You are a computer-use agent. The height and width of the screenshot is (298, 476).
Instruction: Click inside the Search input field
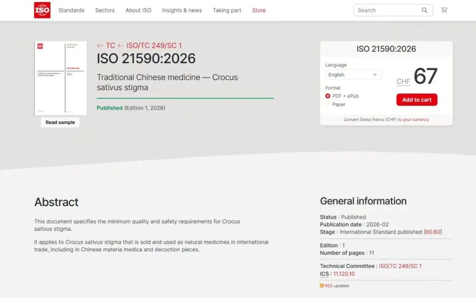386,10
